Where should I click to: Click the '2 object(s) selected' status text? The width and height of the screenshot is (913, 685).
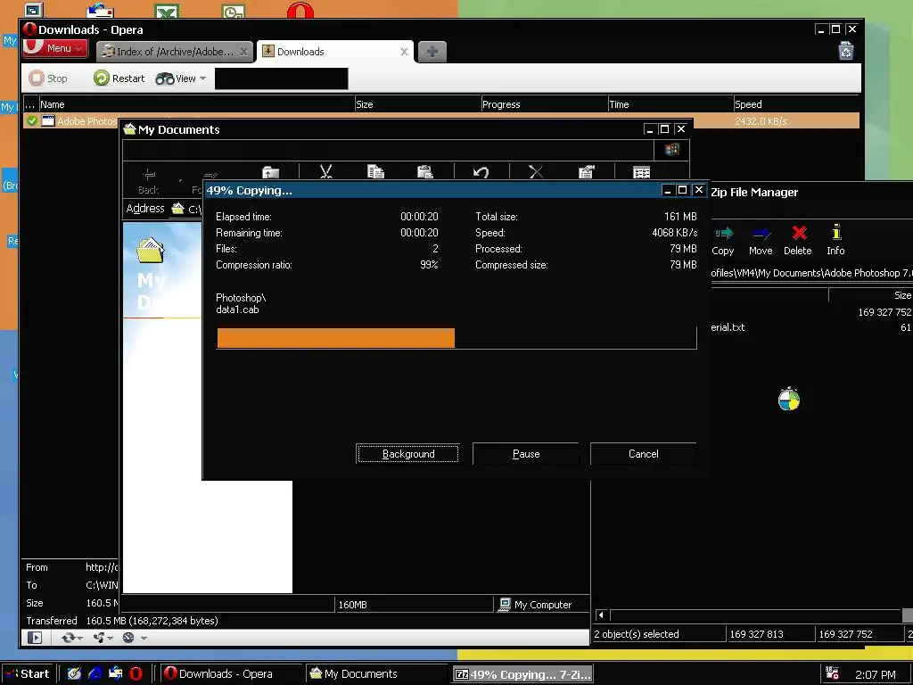(x=637, y=634)
